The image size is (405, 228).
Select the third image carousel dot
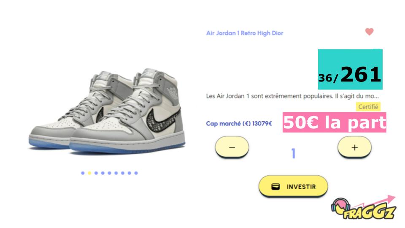(96, 173)
